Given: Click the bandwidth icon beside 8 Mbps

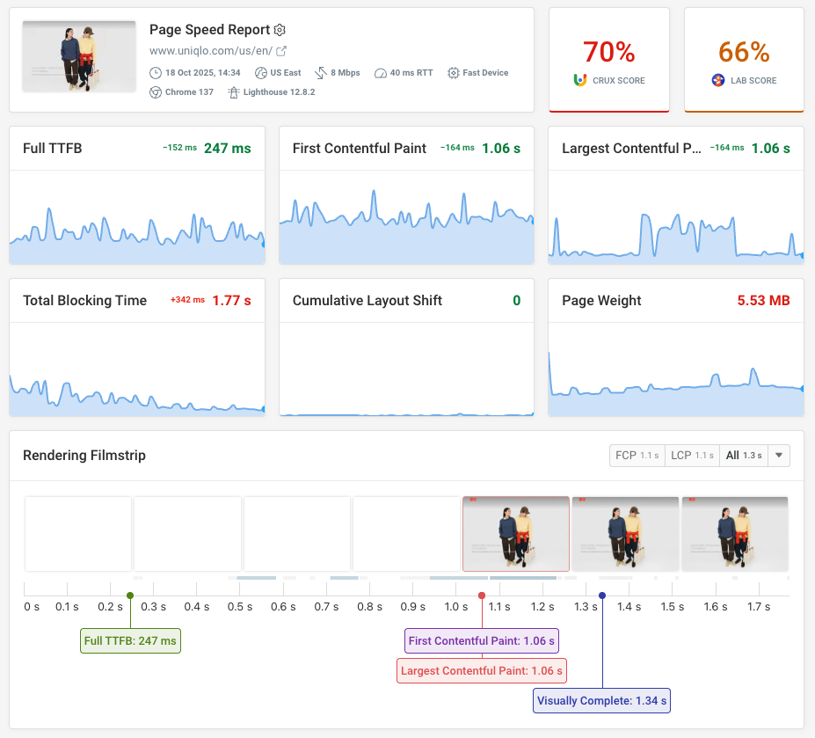Looking at the screenshot, I should [321, 73].
